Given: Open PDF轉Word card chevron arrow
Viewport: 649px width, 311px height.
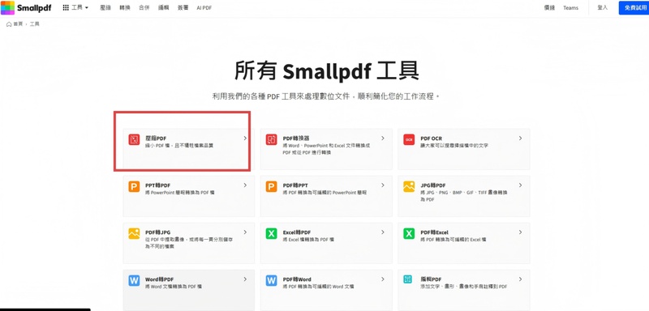Looking at the screenshot, I should coord(382,279).
